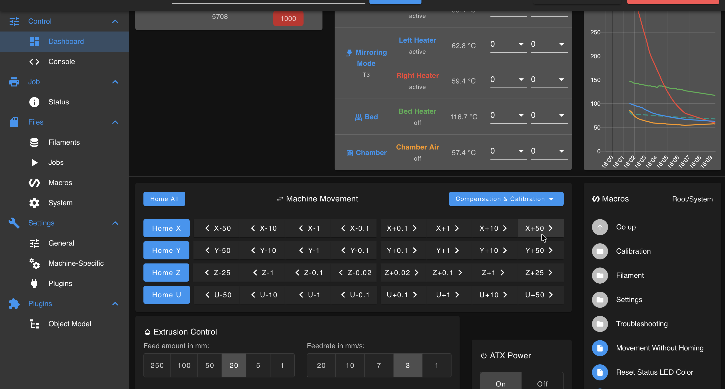Screen dimensions: 725x389
Task: Click the Home X button
Action: coord(166,228)
